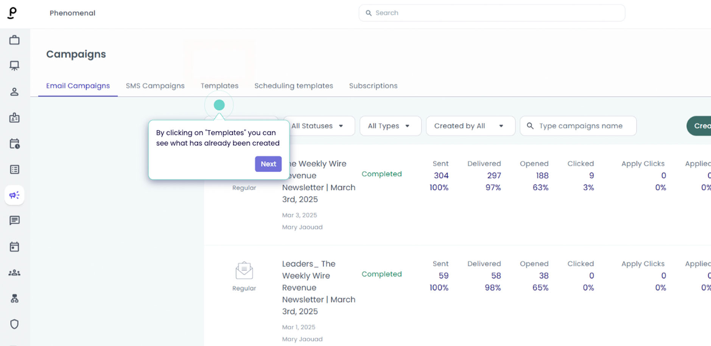Open the org chart sidebar icon
The width and height of the screenshot is (711, 346).
click(14, 298)
